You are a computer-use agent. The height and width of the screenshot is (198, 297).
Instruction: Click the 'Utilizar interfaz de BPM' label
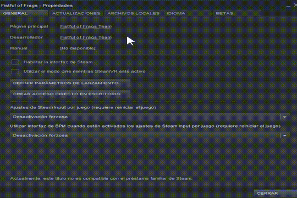pos(145,126)
